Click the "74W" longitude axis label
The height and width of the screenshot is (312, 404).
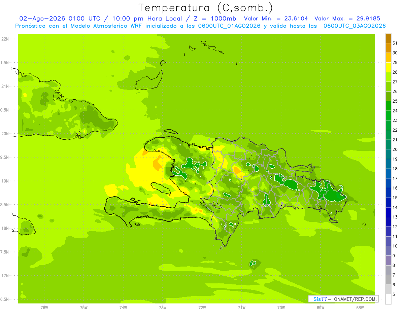click(x=123, y=307)
